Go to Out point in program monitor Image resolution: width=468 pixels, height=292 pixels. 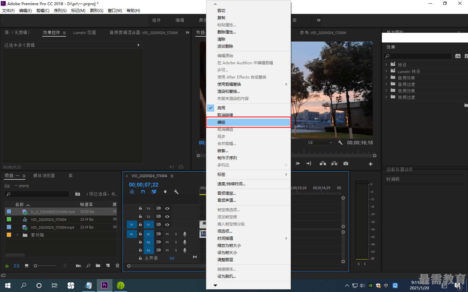point(309,164)
